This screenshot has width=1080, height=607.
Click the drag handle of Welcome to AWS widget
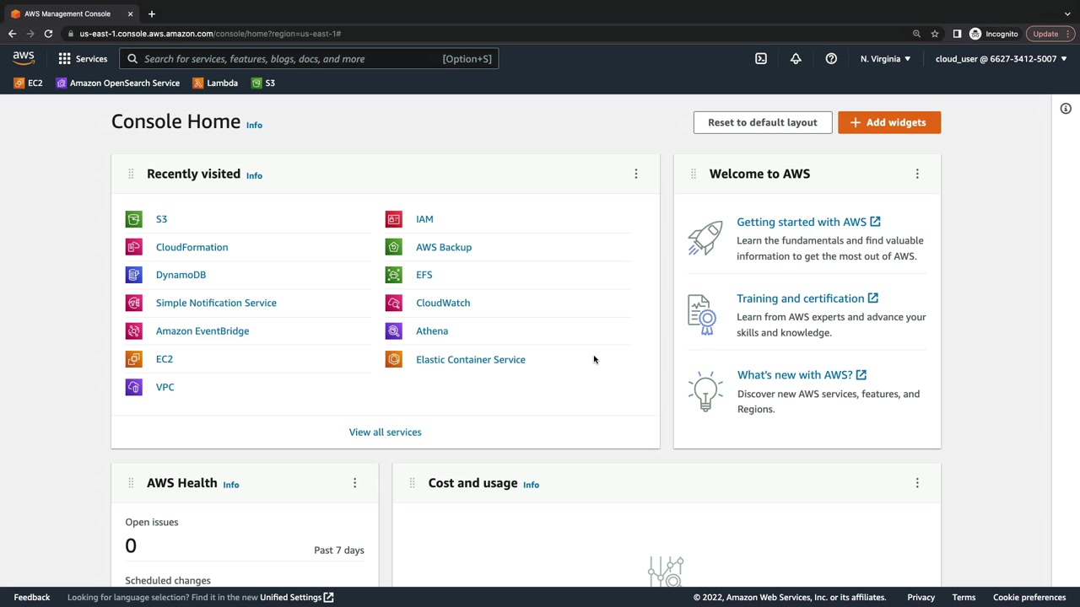[x=694, y=174]
